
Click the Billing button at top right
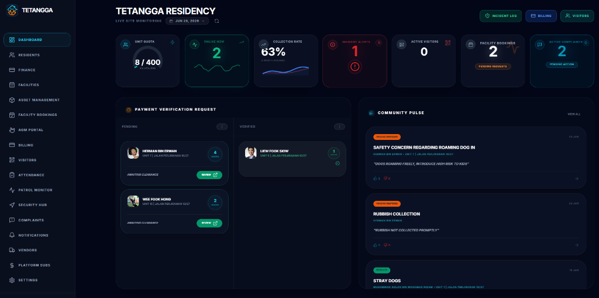pyautogui.click(x=541, y=16)
